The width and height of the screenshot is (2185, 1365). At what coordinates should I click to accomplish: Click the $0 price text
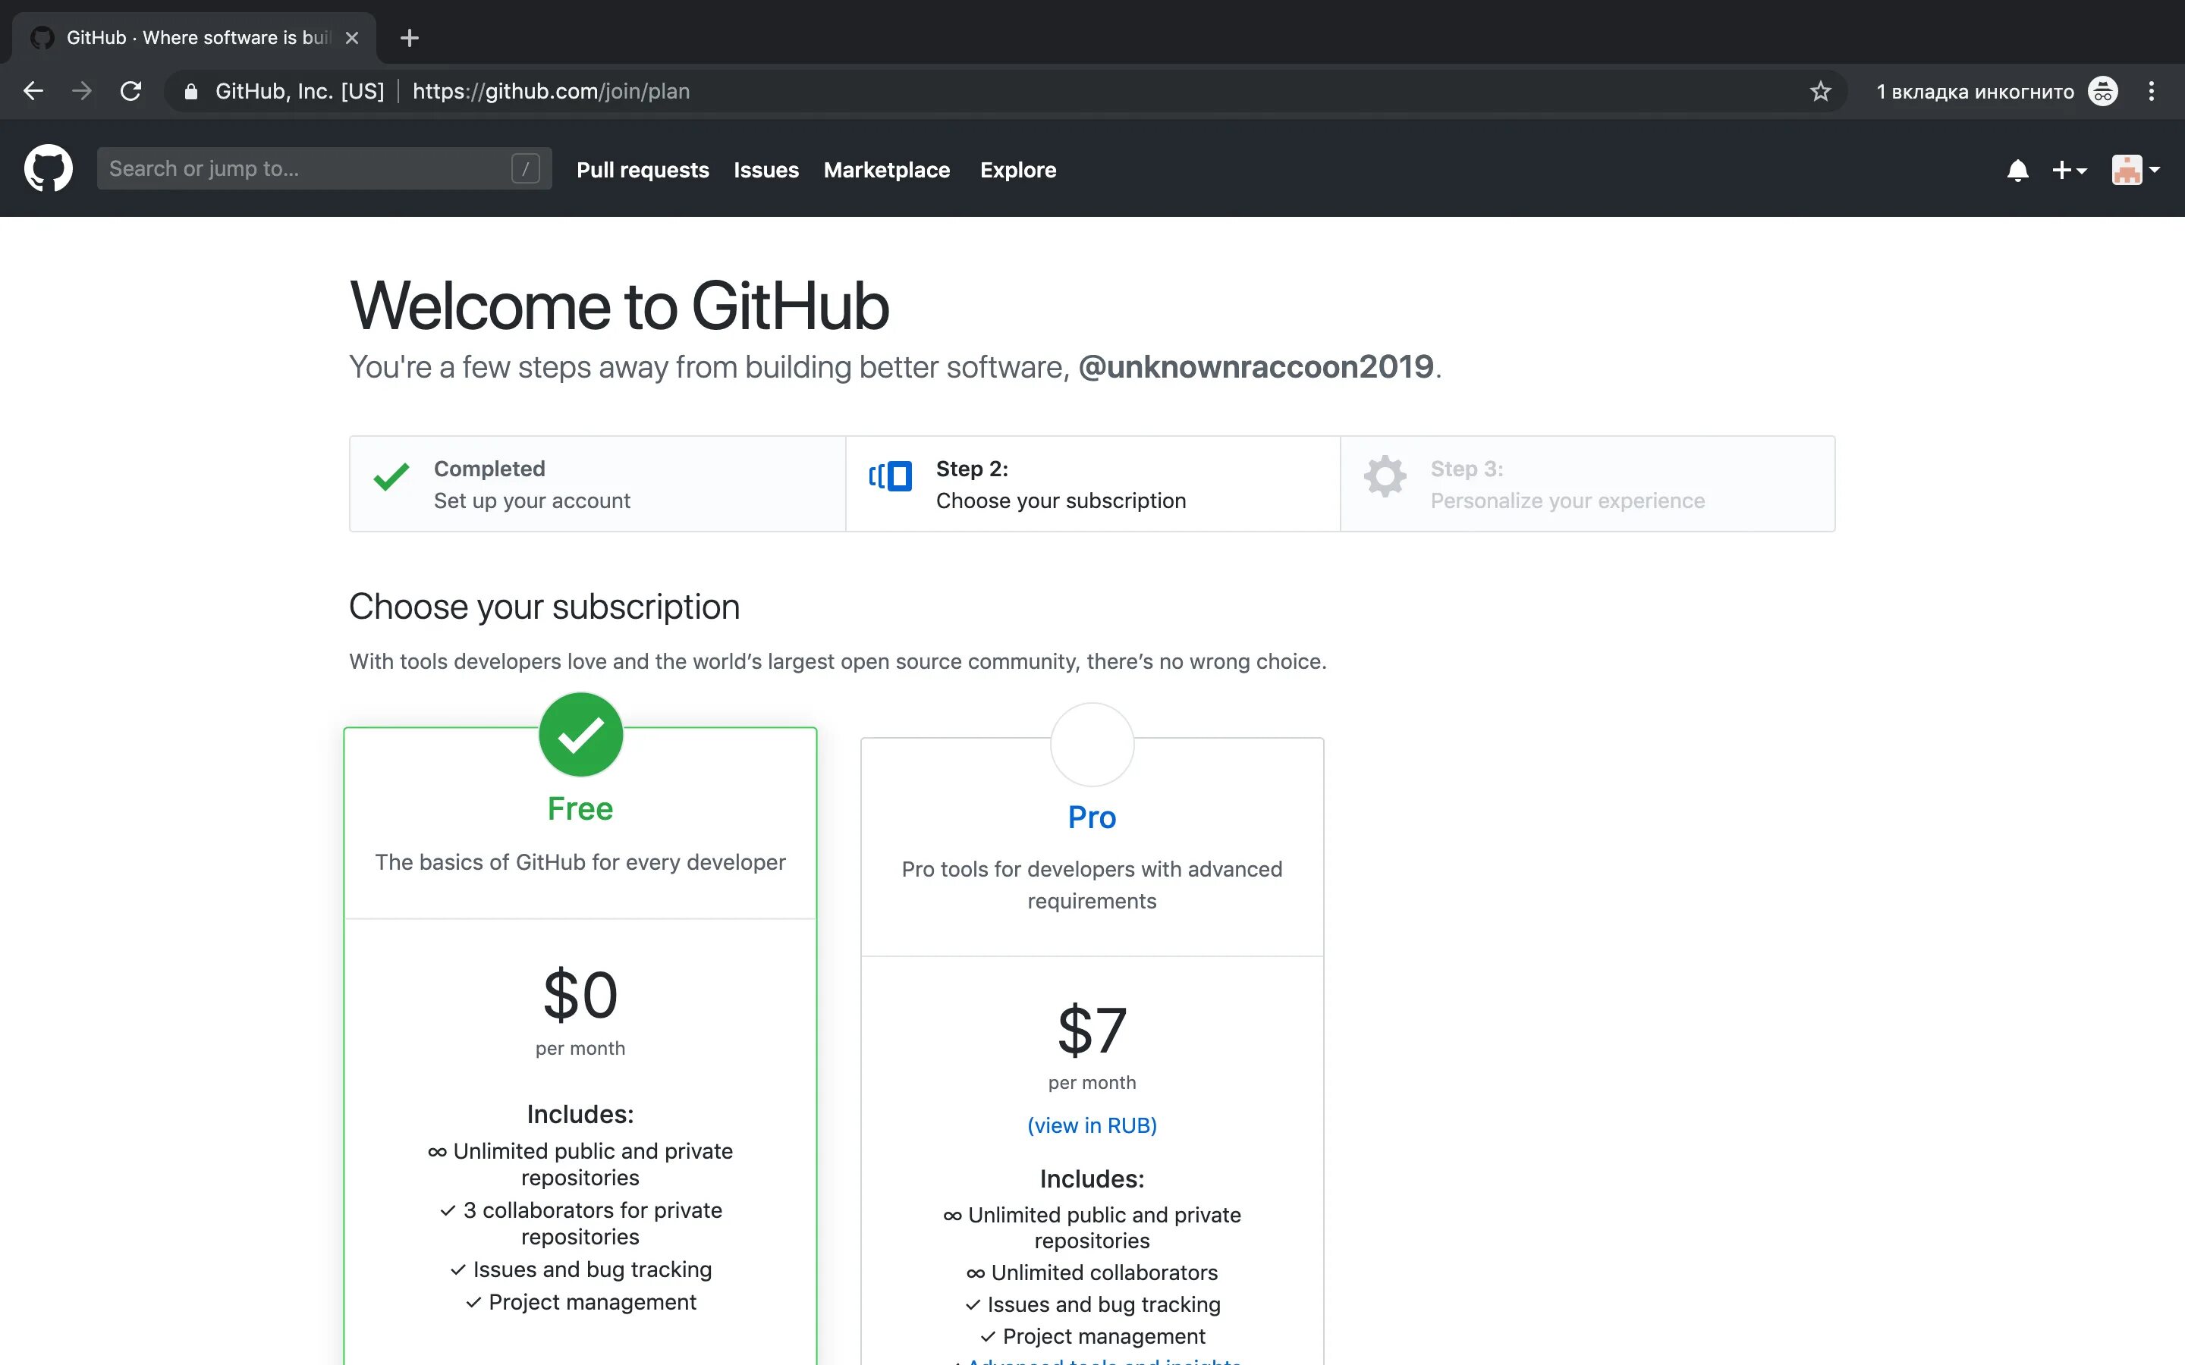(x=580, y=995)
